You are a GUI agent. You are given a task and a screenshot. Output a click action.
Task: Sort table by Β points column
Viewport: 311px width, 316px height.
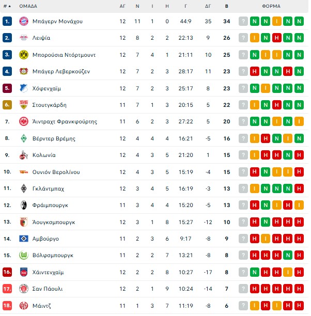[x=226, y=6]
